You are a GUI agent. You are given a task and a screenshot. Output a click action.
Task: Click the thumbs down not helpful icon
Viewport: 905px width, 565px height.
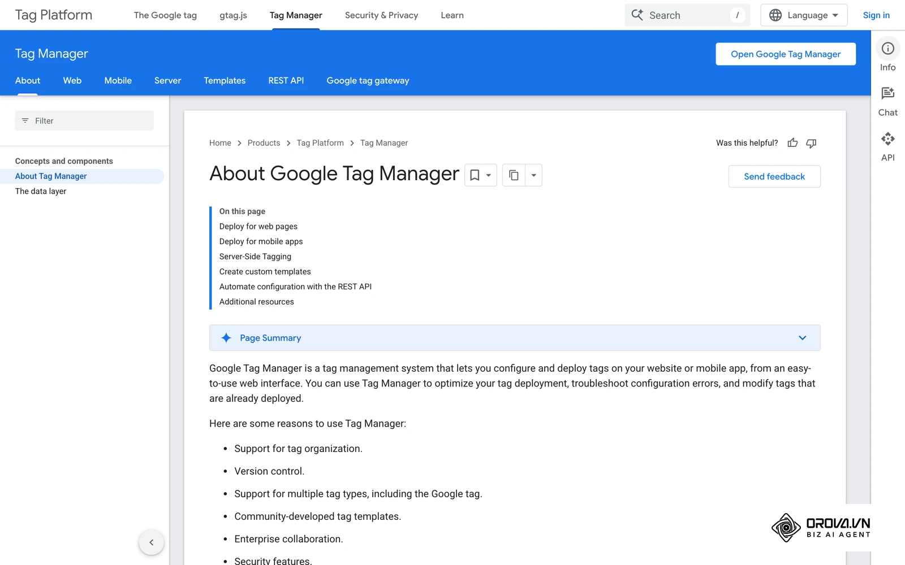coord(811,143)
